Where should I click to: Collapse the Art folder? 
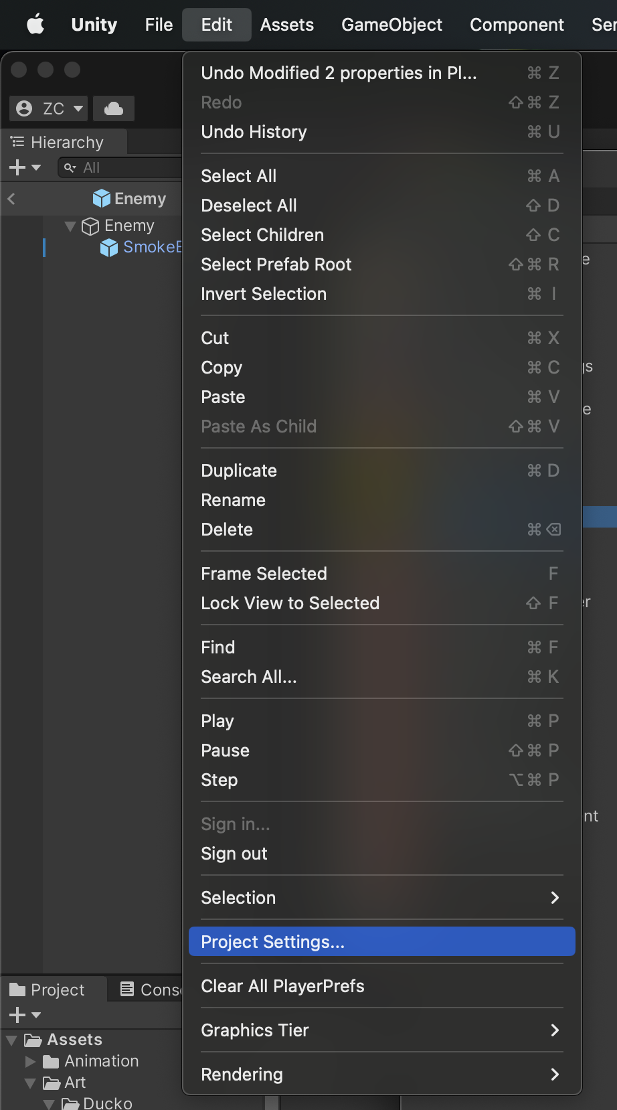coord(30,1083)
